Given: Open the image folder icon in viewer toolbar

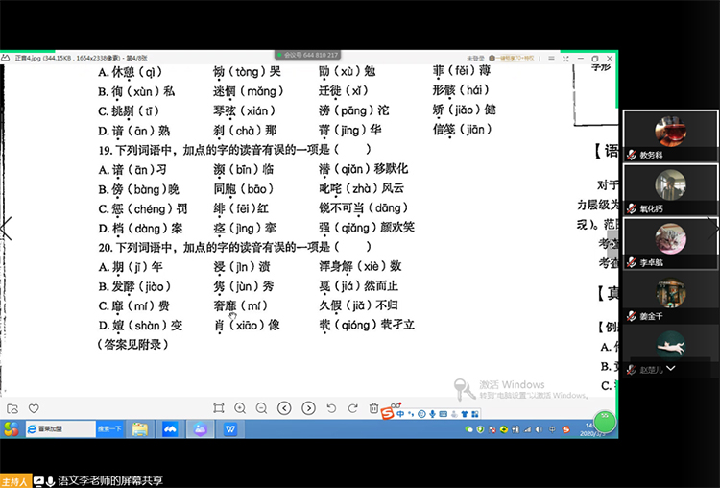Looking at the screenshot, I should [12, 408].
